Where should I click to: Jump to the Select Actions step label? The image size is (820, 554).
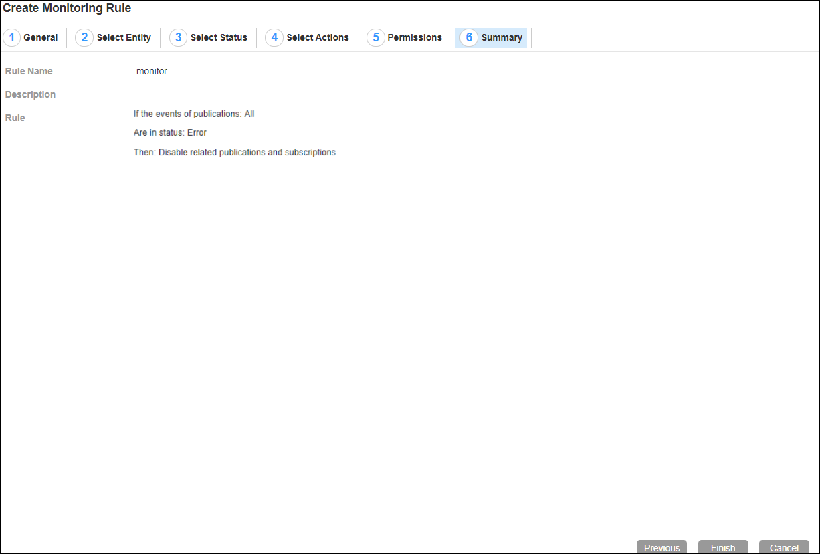click(318, 38)
